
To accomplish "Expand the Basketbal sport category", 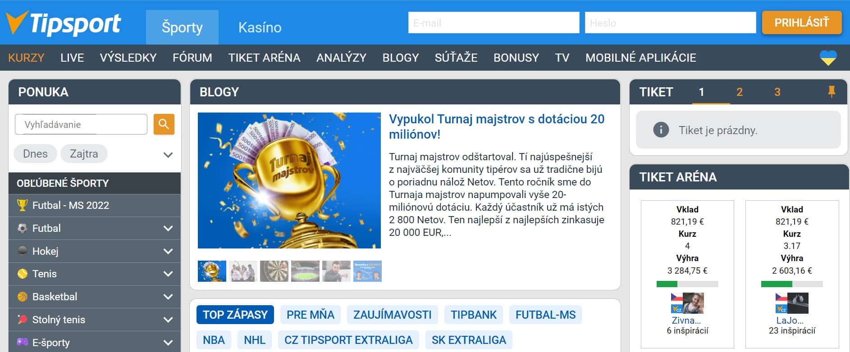I will click(168, 297).
